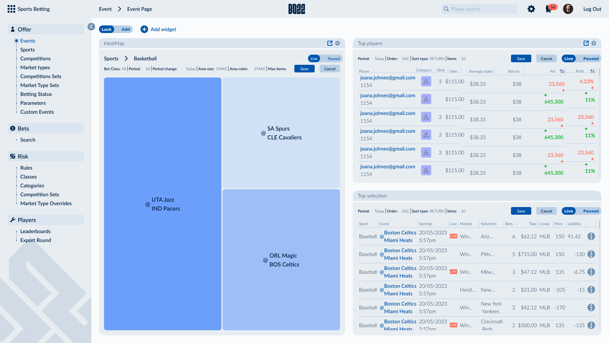Open notifications bell with 54 badge
The height and width of the screenshot is (343, 609).
[548, 9]
